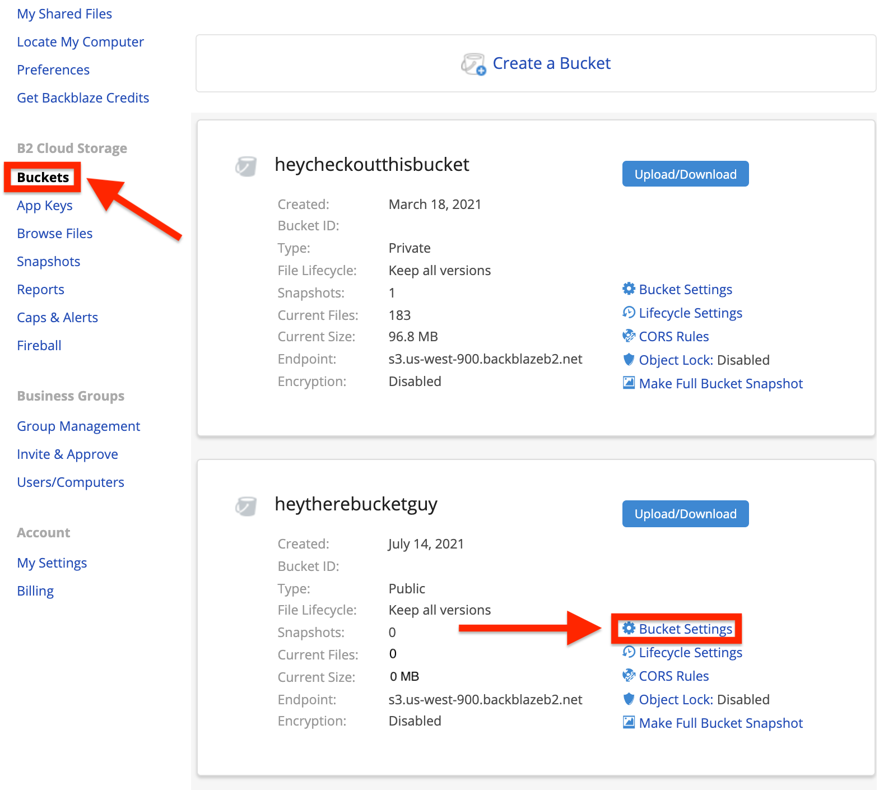
Task: Click the 96.8 MB current size value
Action: point(413,337)
